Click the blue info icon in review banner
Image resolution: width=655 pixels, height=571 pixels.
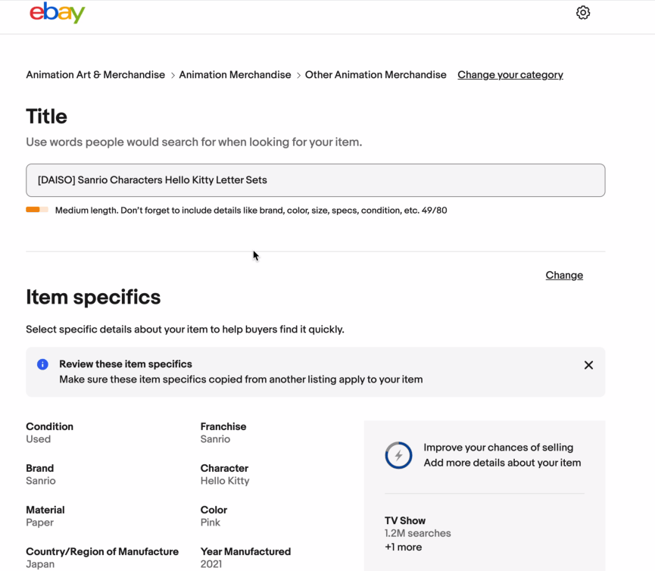click(43, 364)
